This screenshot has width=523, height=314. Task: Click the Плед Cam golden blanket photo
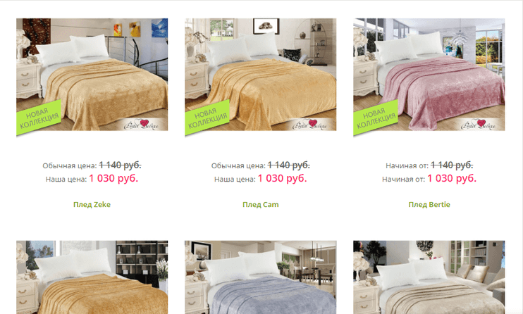click(261, 75)
